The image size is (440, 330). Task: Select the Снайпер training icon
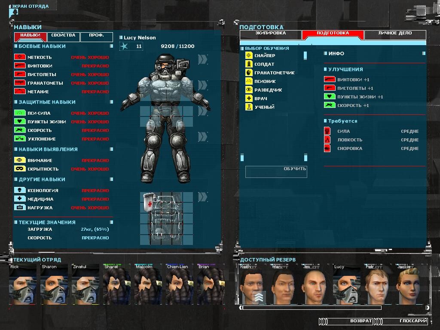tap(249, 55)
